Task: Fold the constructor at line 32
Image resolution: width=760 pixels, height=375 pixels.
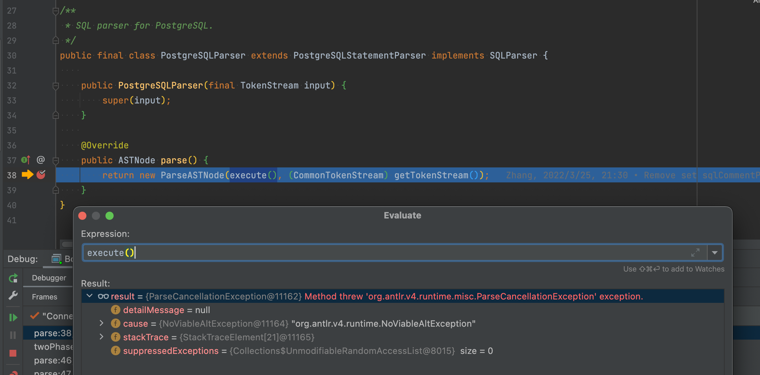Action: 56,86
